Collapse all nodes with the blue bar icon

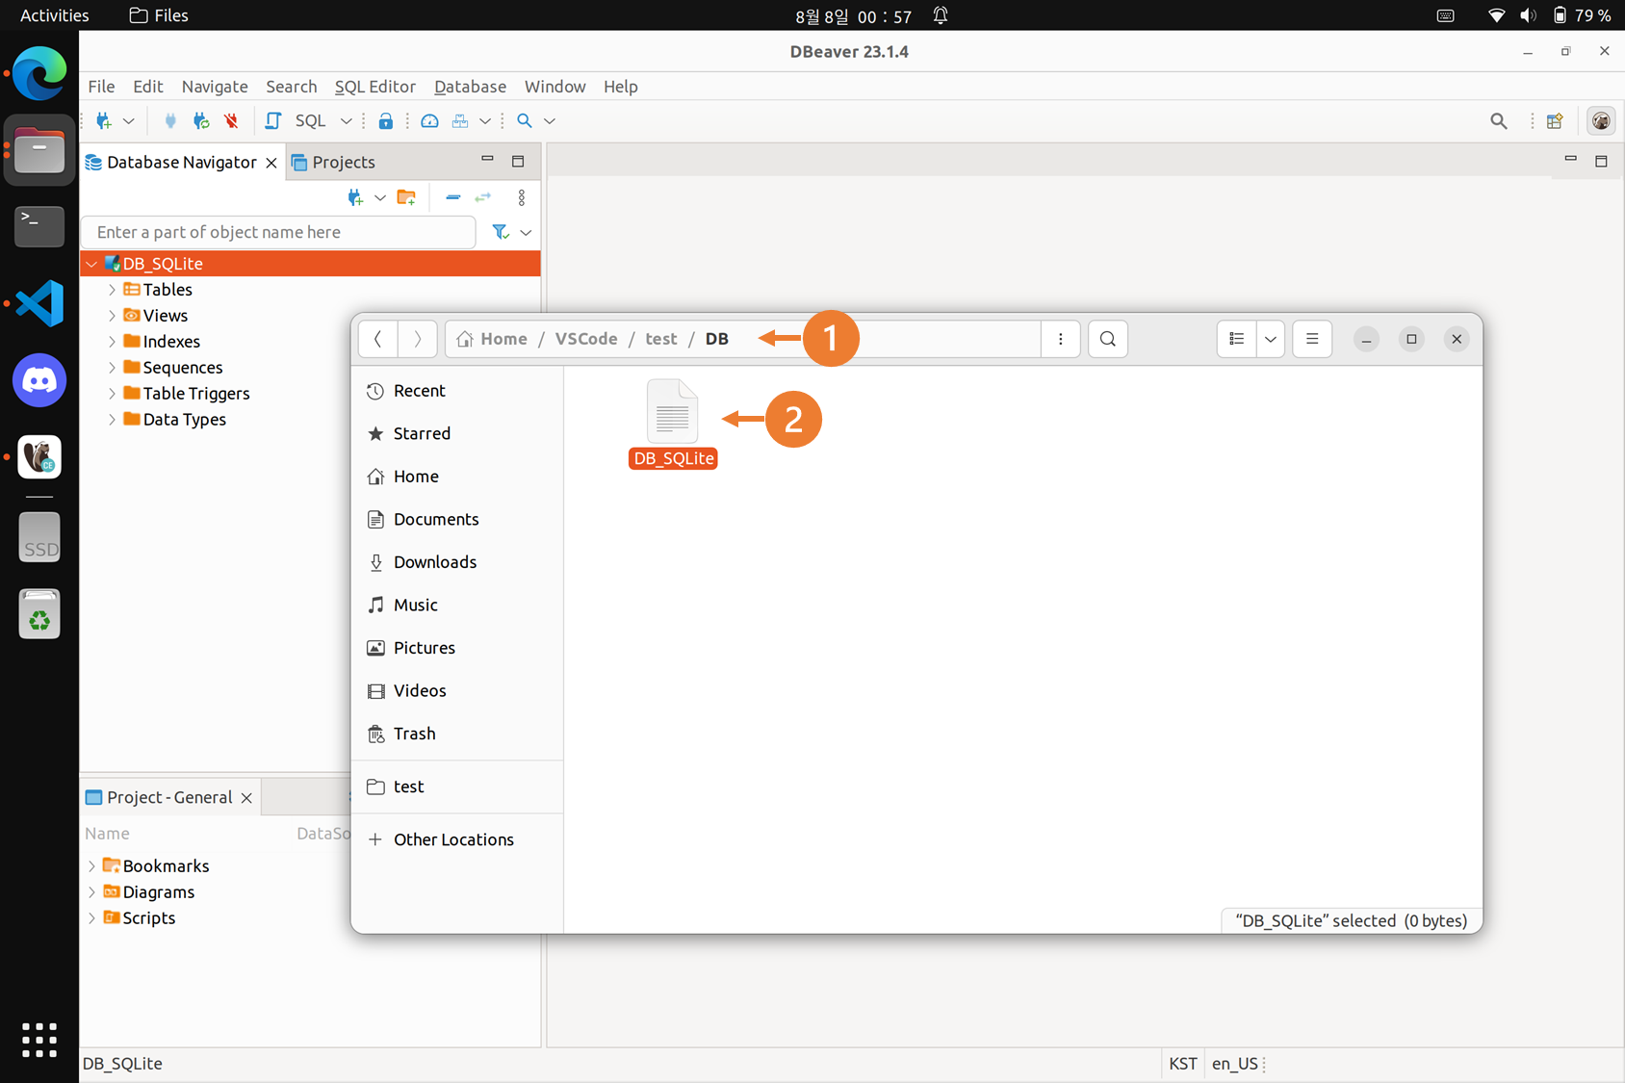452,197
